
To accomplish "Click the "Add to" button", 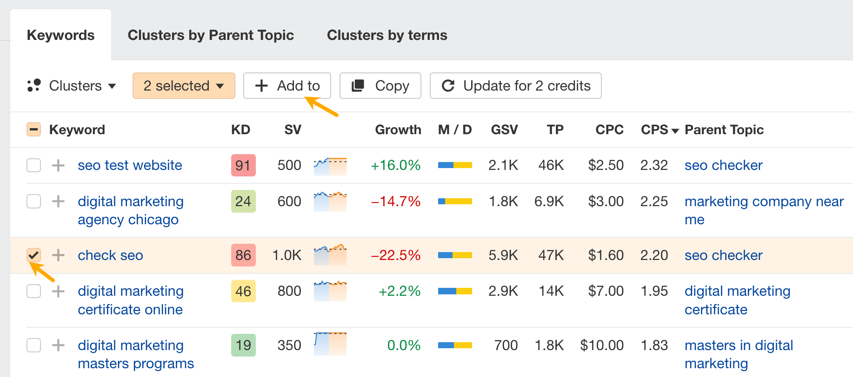I will pos(287,85).
